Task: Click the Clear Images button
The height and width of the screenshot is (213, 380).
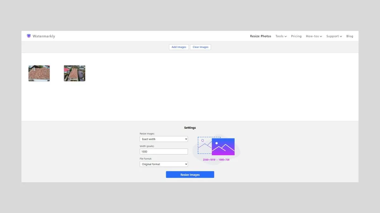Action: [200, 47]
